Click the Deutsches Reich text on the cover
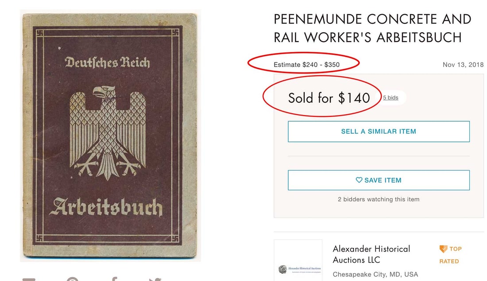This screenshot has width=487, height=281. (x=108, y=63)
